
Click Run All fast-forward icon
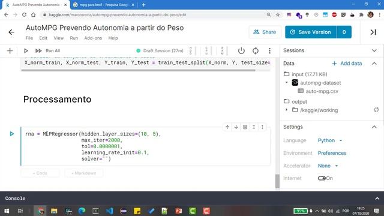[38, 50]
